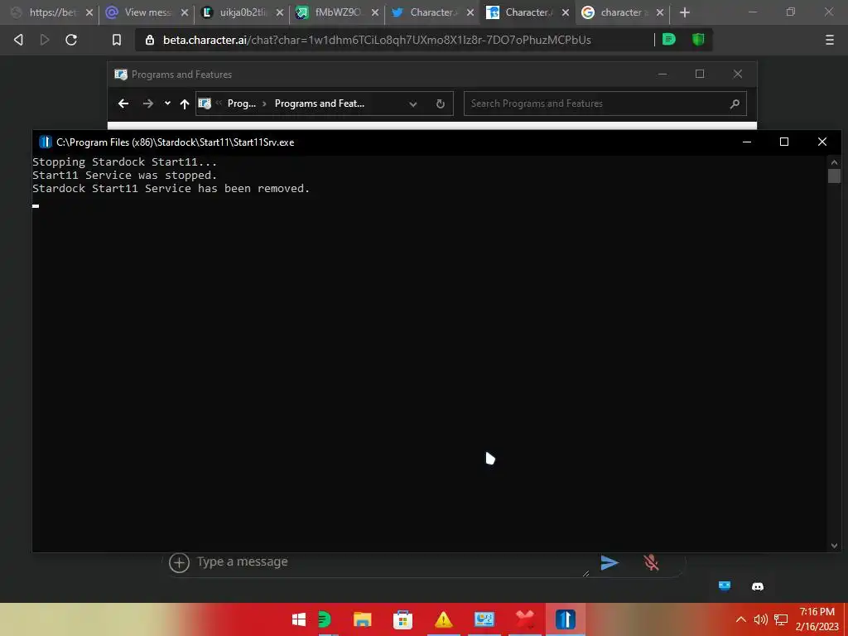Bookmark the current page

pyautogui.click(x=117, y=40)
